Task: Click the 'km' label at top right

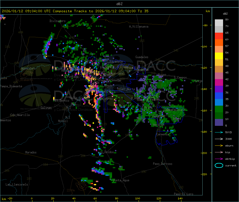Action: [x=208, y=11]
